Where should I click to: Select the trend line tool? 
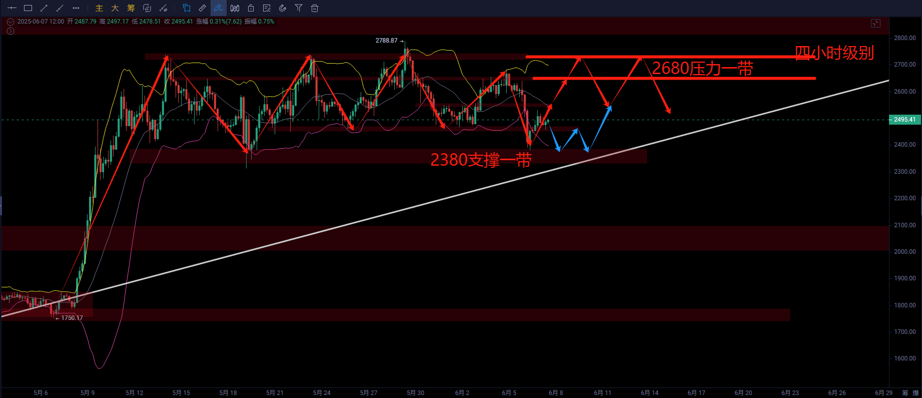pos(44,8)
